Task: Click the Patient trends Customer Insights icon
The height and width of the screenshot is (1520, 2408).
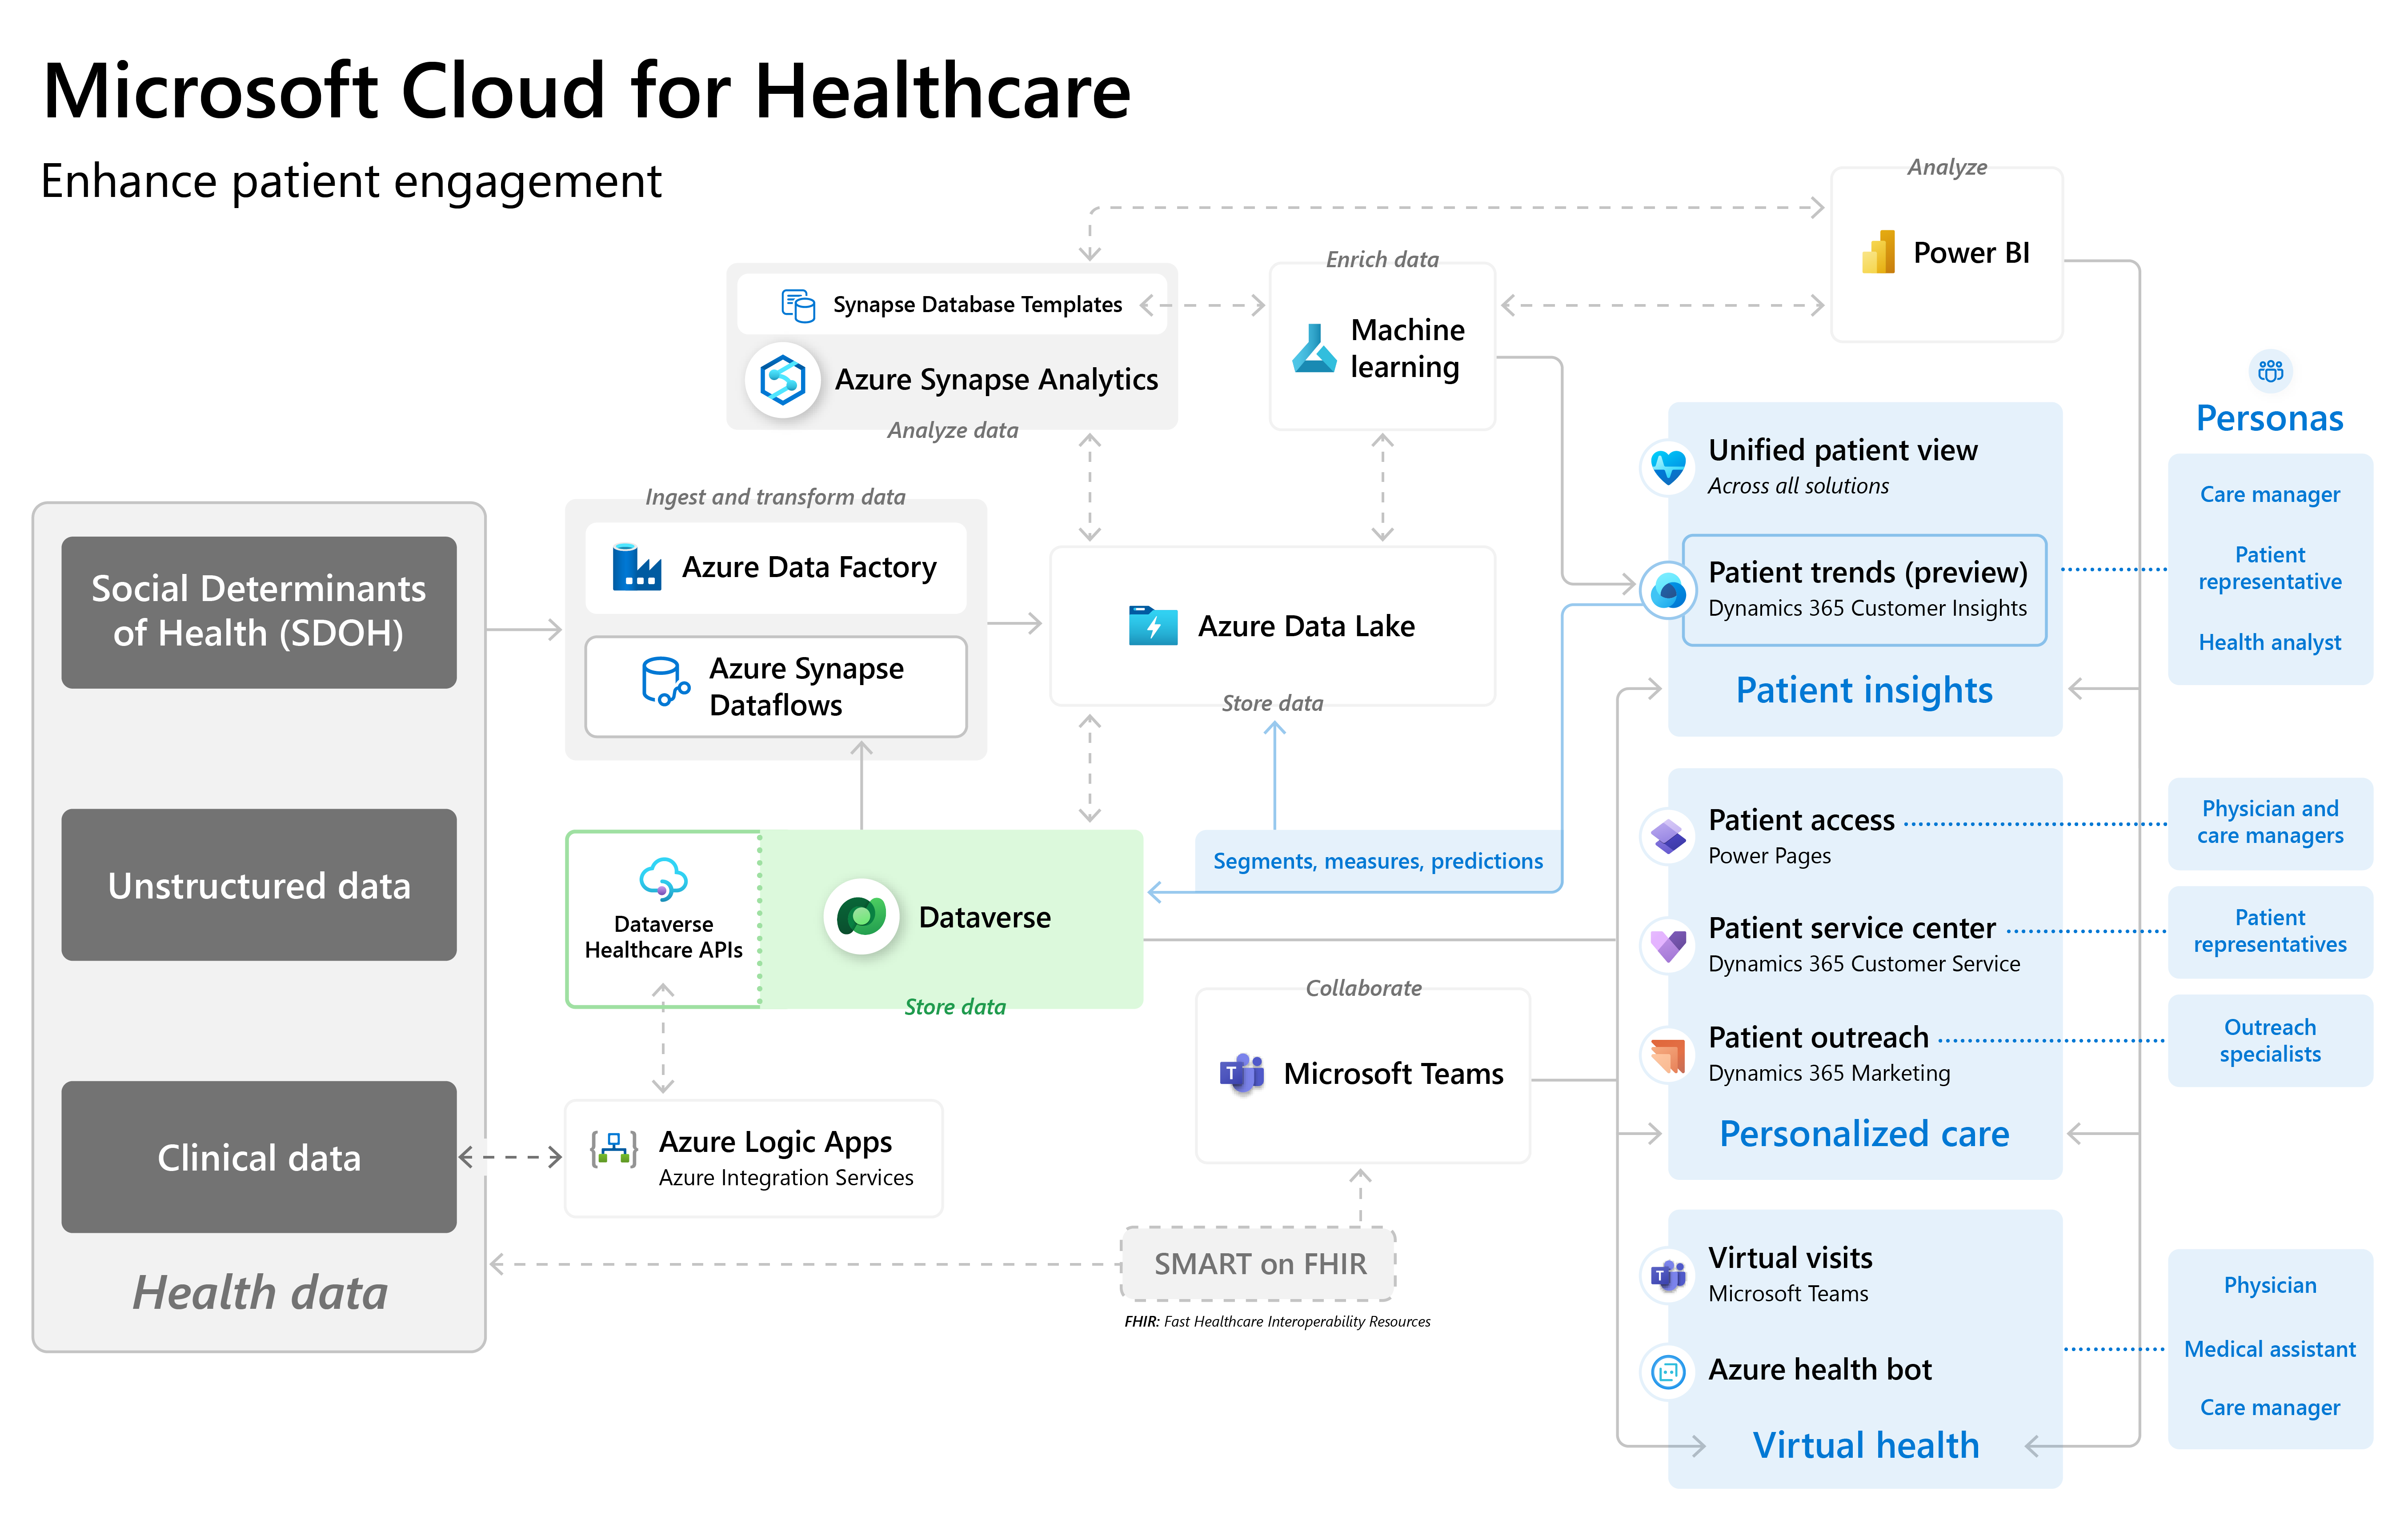Action: pyautogui.click(x=1668, y=590)
